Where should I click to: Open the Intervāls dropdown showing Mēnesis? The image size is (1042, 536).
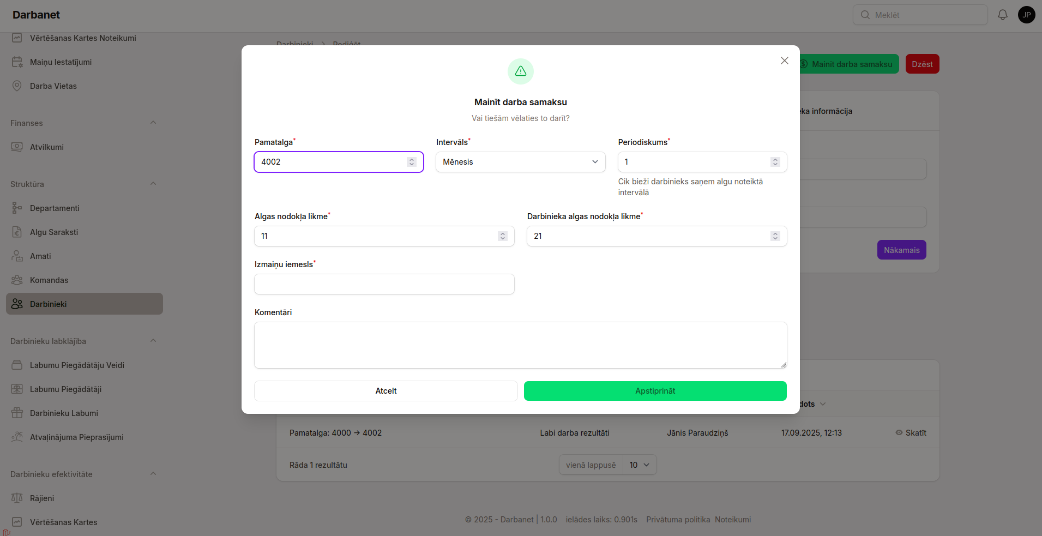[x=520, y=162]
